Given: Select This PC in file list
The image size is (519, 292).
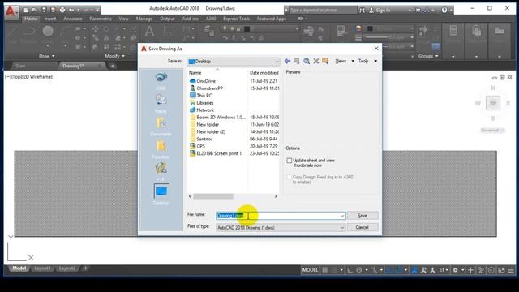Looking at the screenshot, I should pyautogui.click(x=201, y=96).
